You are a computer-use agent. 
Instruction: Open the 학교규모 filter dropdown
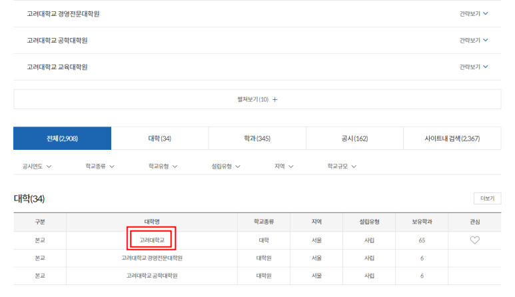coord(342,166)
